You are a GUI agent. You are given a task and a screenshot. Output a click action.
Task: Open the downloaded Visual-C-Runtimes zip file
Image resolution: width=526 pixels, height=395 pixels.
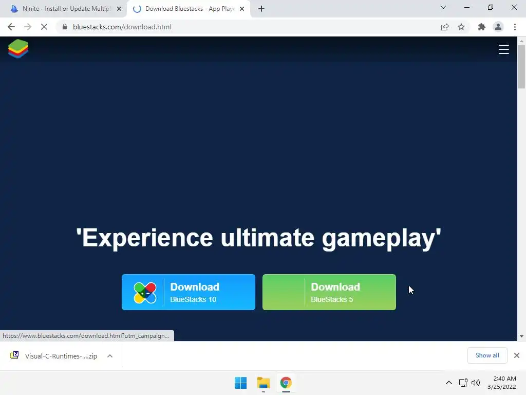tap(61, 356)
